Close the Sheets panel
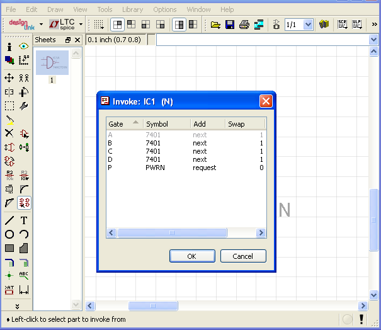This screenshot has width=381, height=330. [x=77, y=40]
